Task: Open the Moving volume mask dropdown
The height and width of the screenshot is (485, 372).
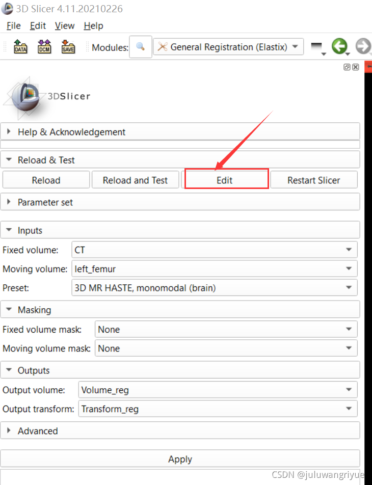Action: [x=226, y=348]
